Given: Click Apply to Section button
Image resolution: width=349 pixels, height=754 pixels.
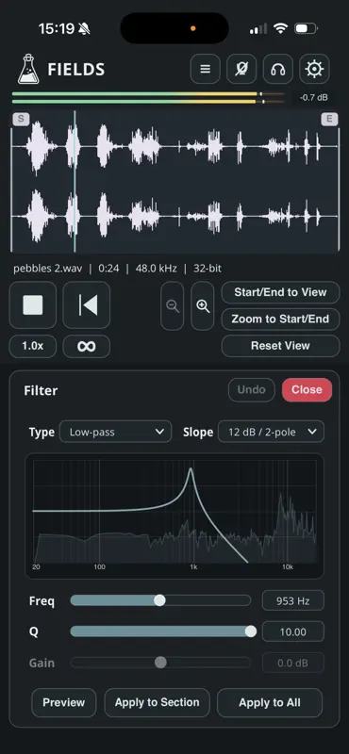Looking at the screenshot, I should (157, 702).
